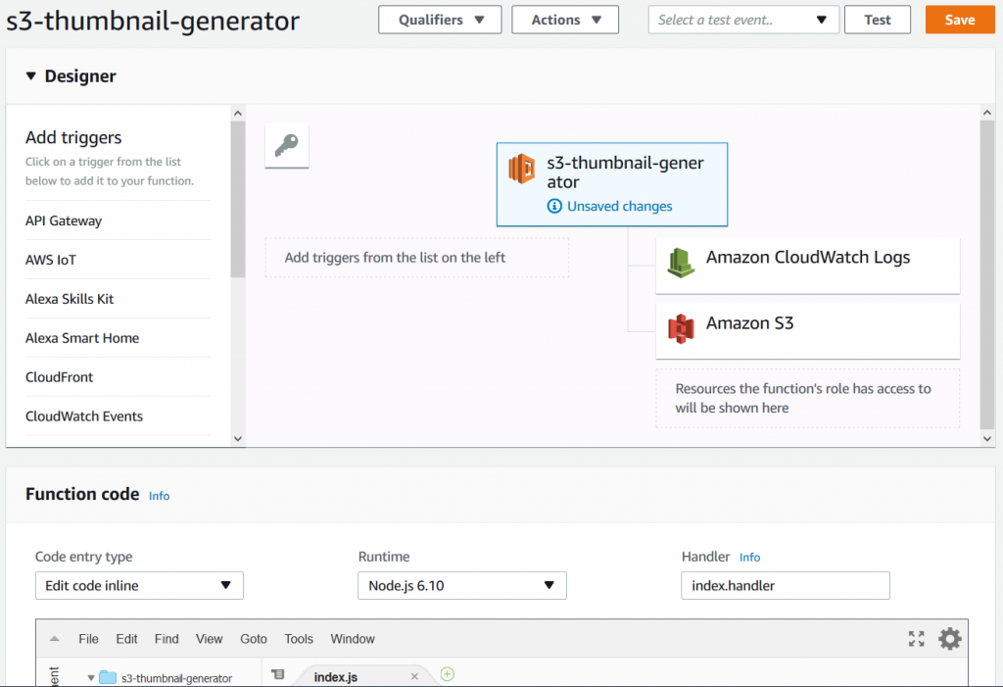Screen dimensions: 1003x687
Task: Click the Designer canvas scrollbar thumb
Action: 987,274
